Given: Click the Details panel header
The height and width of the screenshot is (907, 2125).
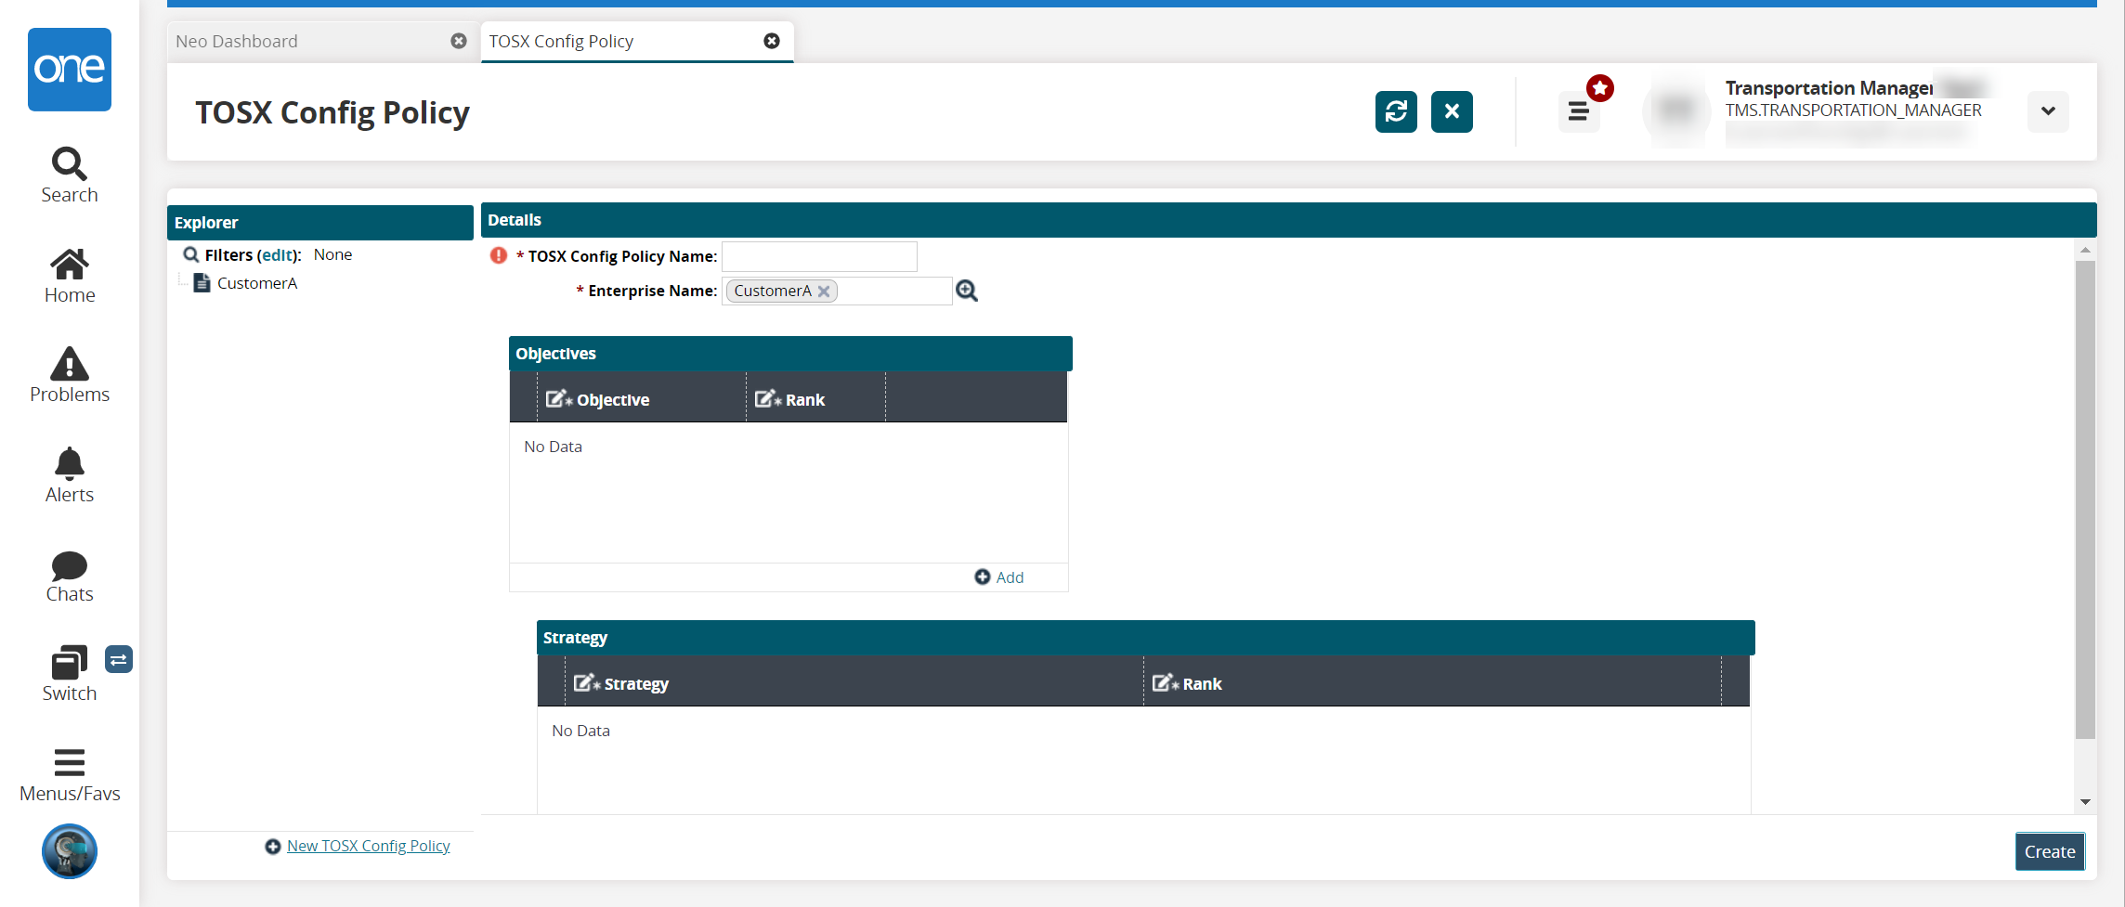Looking at the screenshot, I should coord(1288,220).
